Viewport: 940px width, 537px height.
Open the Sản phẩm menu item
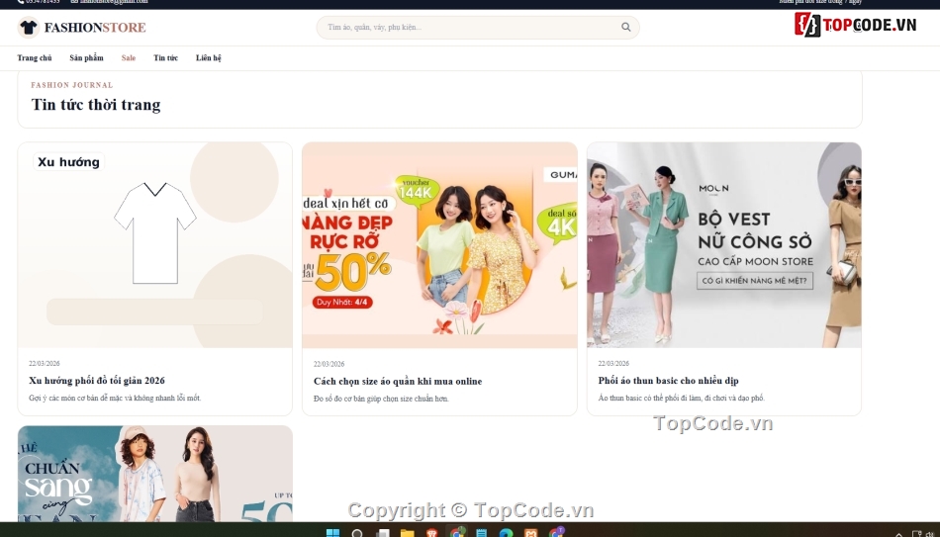86,58
